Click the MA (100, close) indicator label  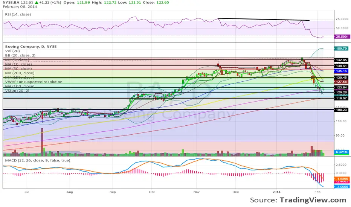(x=20, y=86)
